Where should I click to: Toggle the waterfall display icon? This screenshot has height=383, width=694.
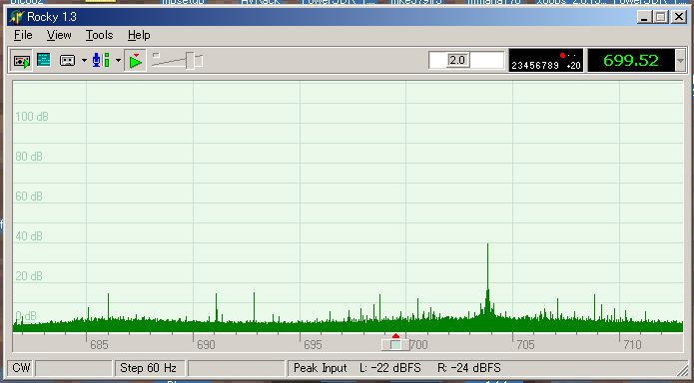coord(43,60)
